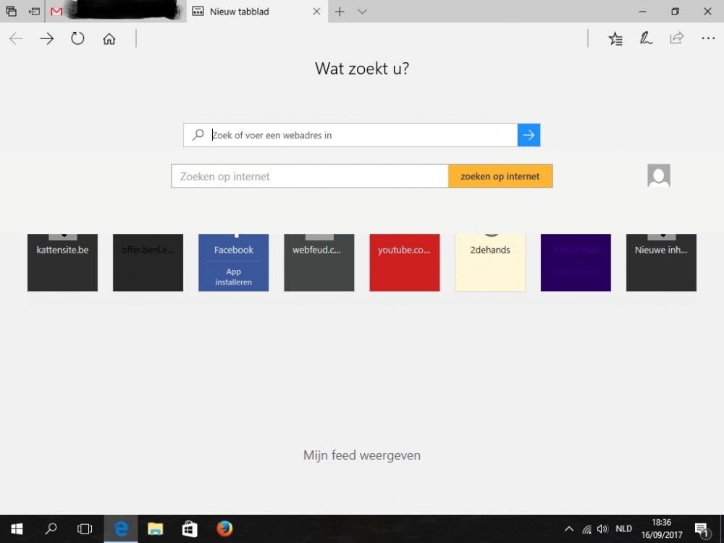Image resolution: width=724 pixels, height=543 pixels.
Task: Open the share icon in the toolbar
Action: (676, 38)
